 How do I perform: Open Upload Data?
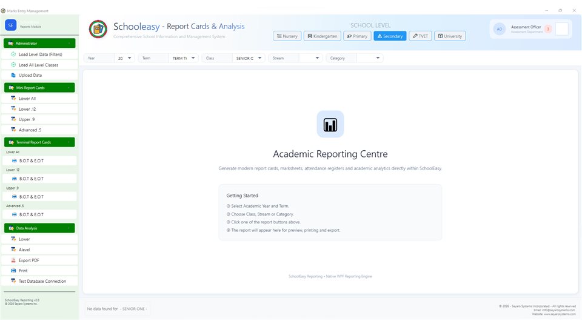39,75
